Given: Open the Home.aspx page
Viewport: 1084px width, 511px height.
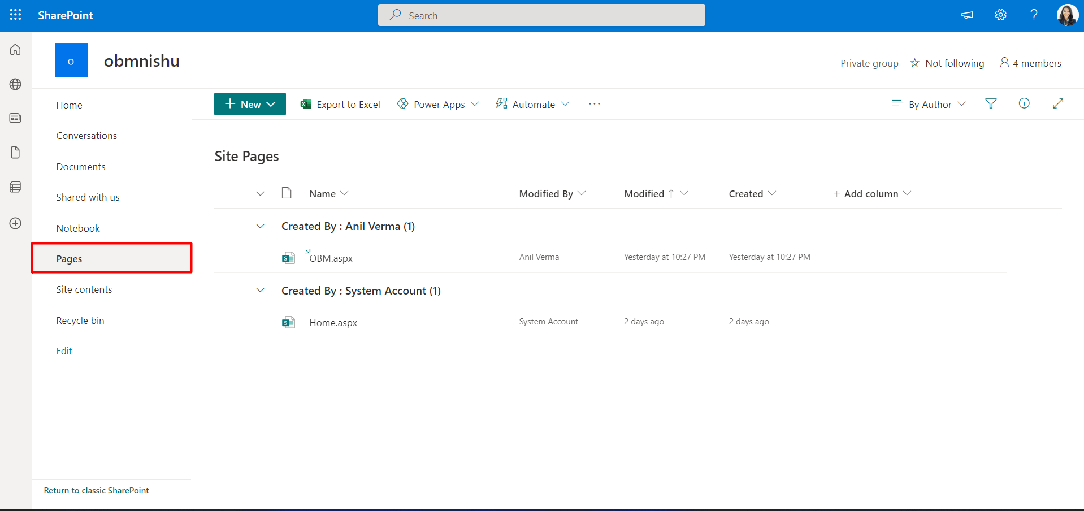Looking at the screenshot, I should point(333,323).
